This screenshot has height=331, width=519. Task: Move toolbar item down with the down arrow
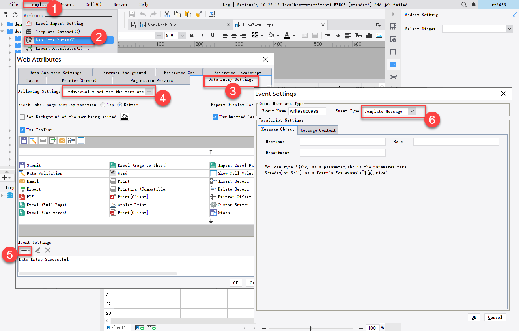[x=211, y=221]
